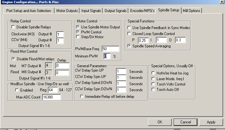
Task: Enable Step/Dir Motor option
Action: pyautogui.click(x=78, y=37)
